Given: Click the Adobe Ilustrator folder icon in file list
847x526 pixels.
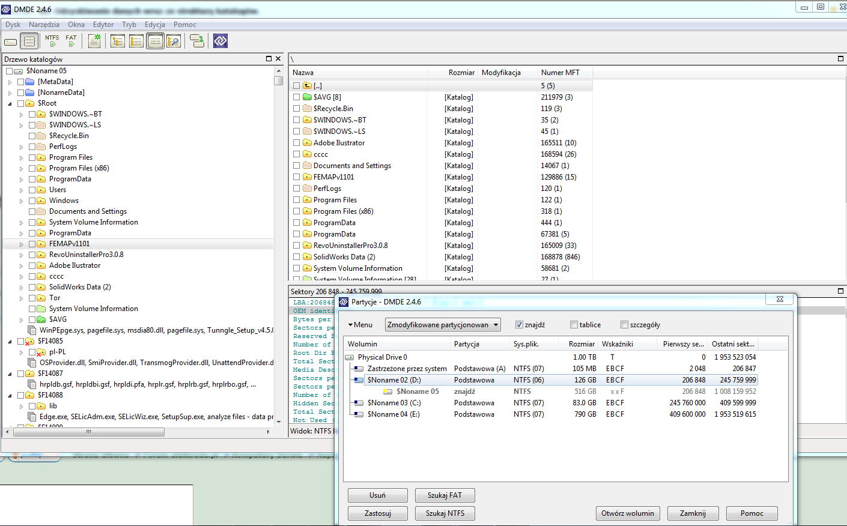Looking at the screenshot, I should (307, 143).
